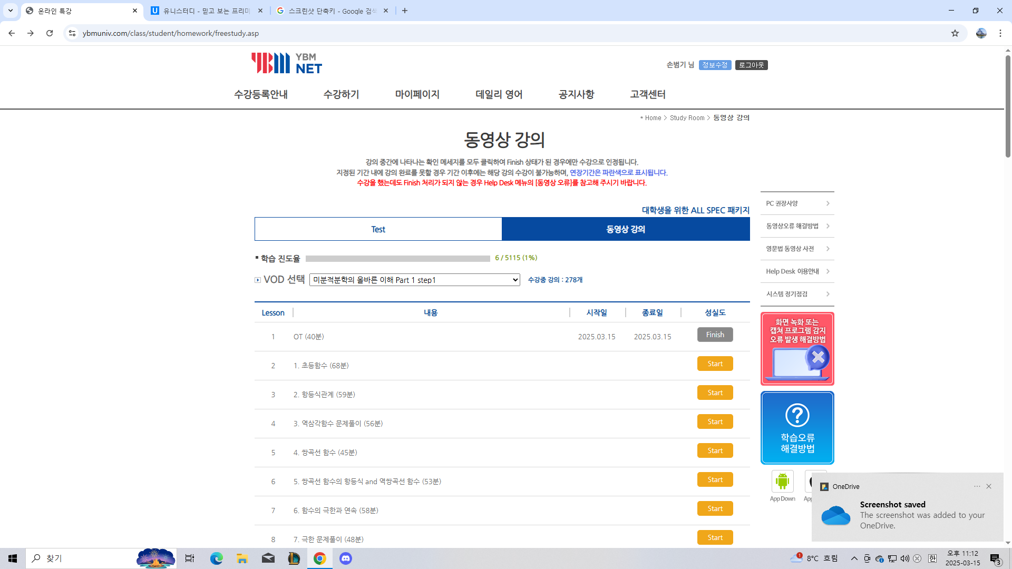Expand PC 권장사양 sidebar item
This screenshot has height=569, width=1012.
tap(797, 203)
